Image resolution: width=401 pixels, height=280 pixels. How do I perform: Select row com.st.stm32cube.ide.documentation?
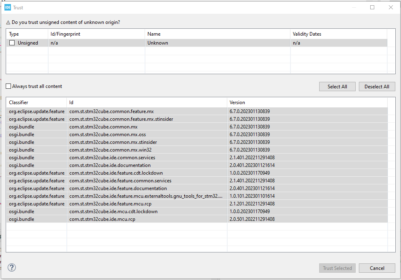coord(197,165)
